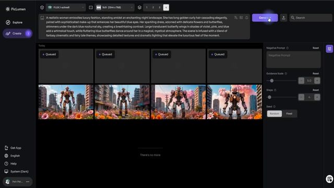Open the fourth robot image thumbnail
The width and height of the screenshot is (334, 188).
point(234,102)
